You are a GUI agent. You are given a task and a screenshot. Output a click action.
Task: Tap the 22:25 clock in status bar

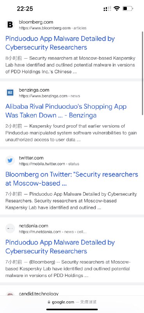(x=25, y=9)
